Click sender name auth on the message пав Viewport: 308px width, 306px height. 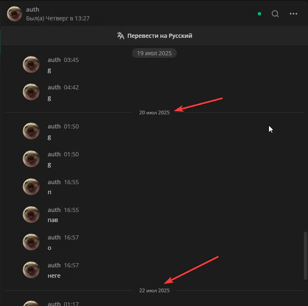[54, 210]
